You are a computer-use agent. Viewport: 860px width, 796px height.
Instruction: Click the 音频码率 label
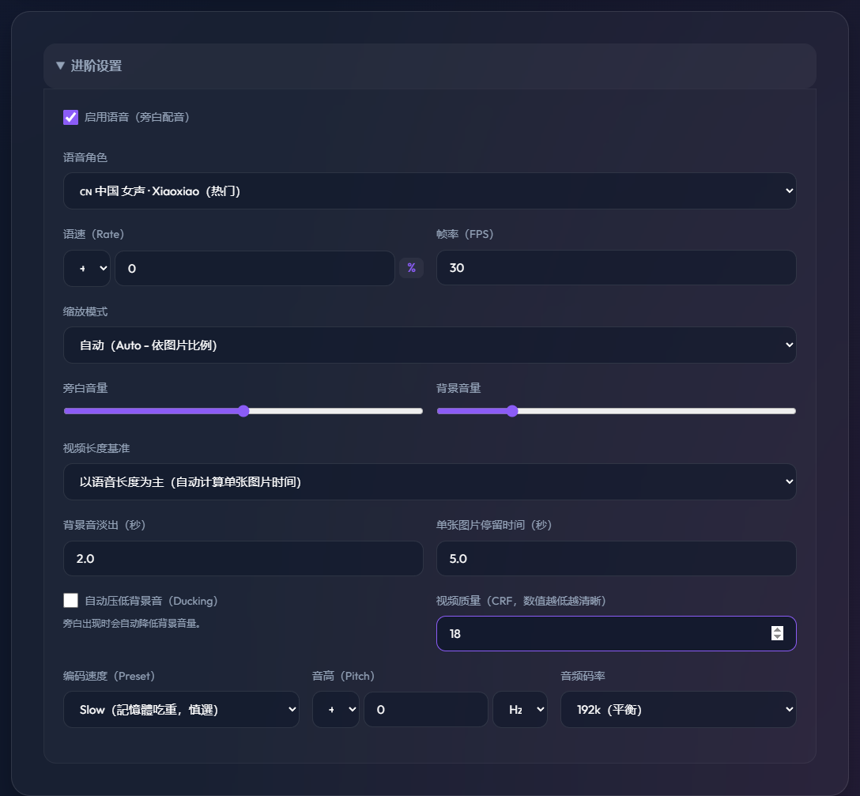point(583,676)
